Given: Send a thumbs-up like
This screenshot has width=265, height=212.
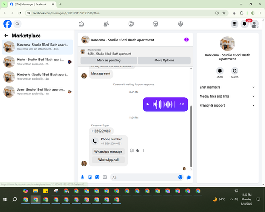Looking at the screenshot, I should pyautogui.click(x=189, y=177).
